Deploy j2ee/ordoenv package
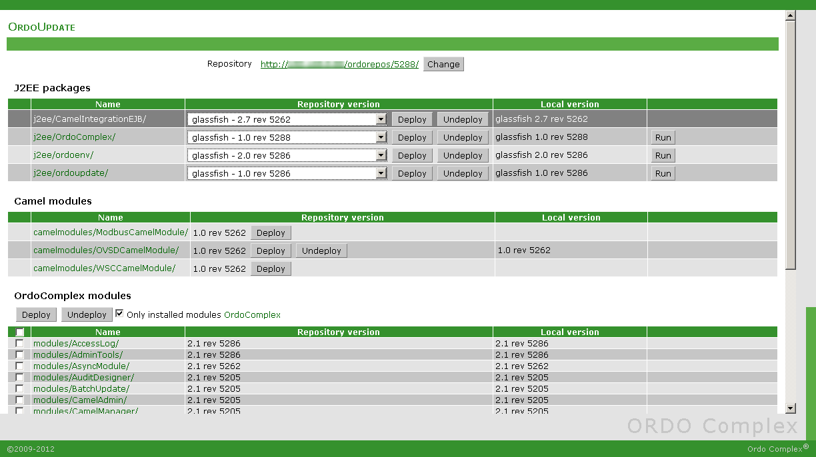 click(x=412, y=155)
